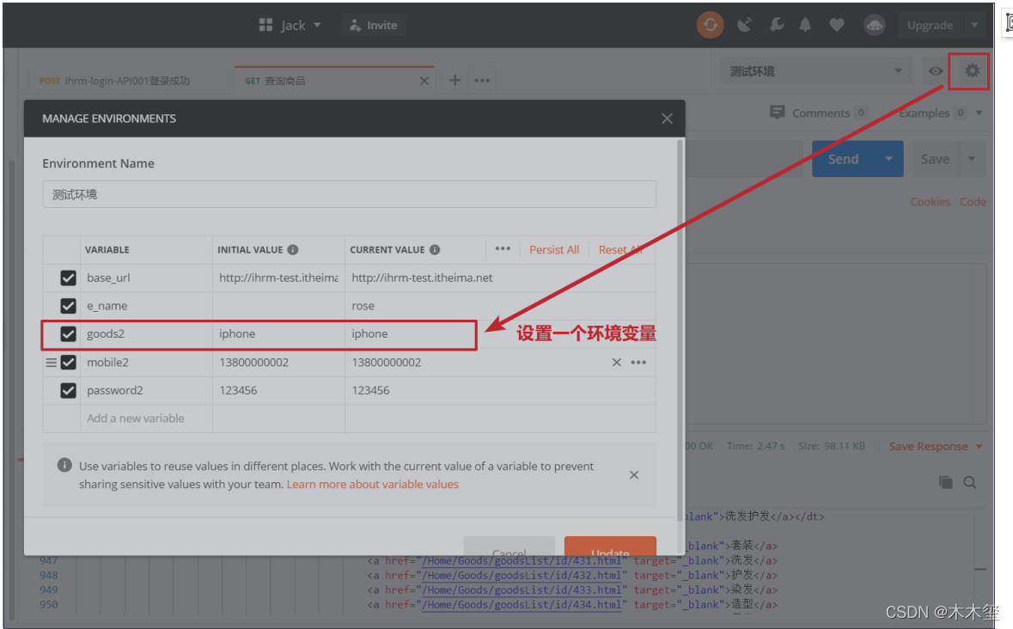1013x629 pixels.
Task: Open the variable table header three-dot menu
Action: [x=503, y=249]
